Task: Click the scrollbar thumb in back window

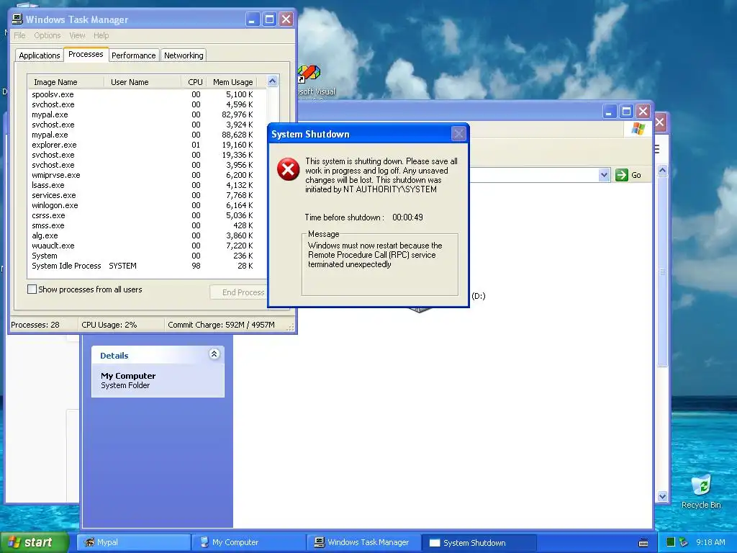Action: (x=662, y=271)
